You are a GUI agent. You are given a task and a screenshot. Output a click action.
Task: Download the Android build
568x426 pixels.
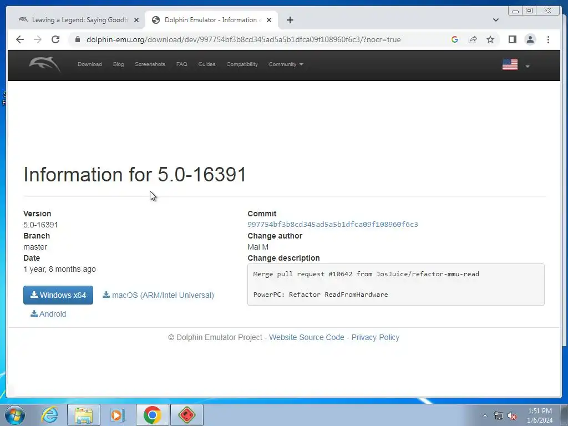[x=48, y=314]
